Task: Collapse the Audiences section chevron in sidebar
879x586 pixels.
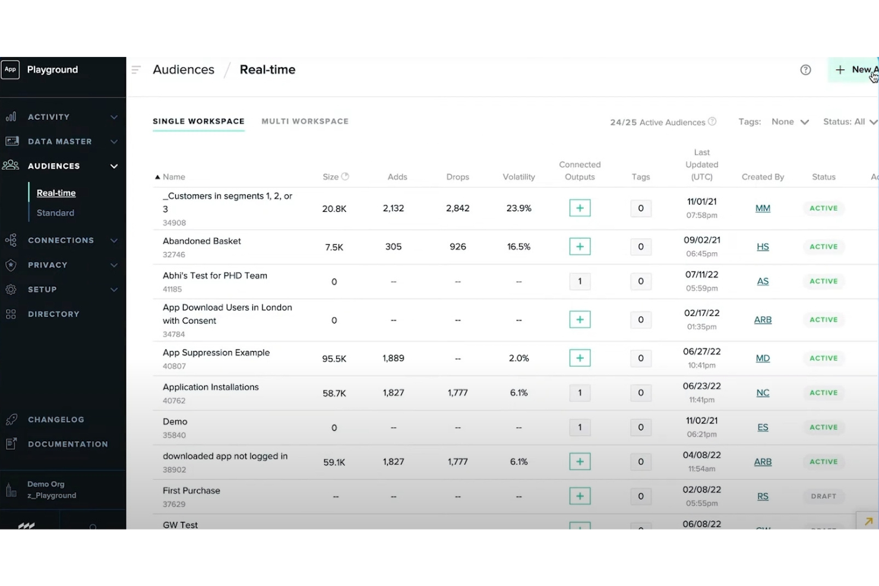Action: point(113,166)
